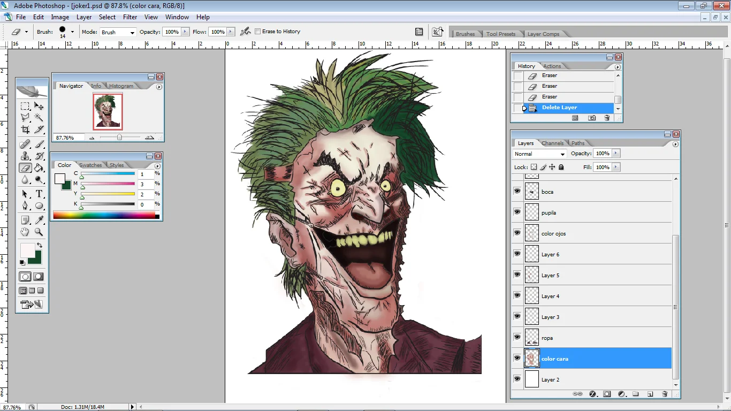The height and width of the screenshot is (411, 731).
Task: Select the Pen tool
Action: tap(25, 205)
